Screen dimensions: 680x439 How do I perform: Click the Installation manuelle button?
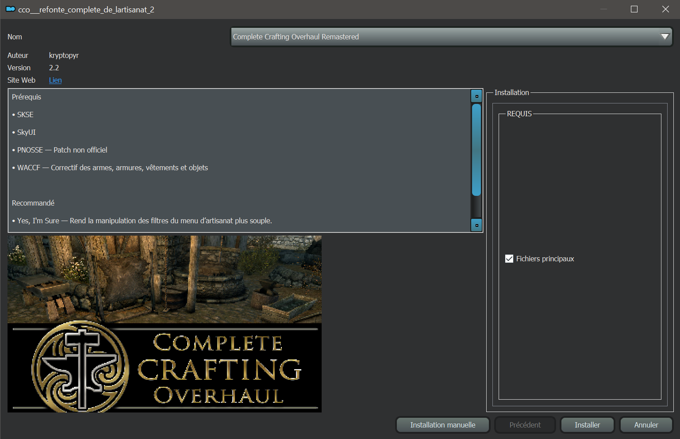coord(442,425)
